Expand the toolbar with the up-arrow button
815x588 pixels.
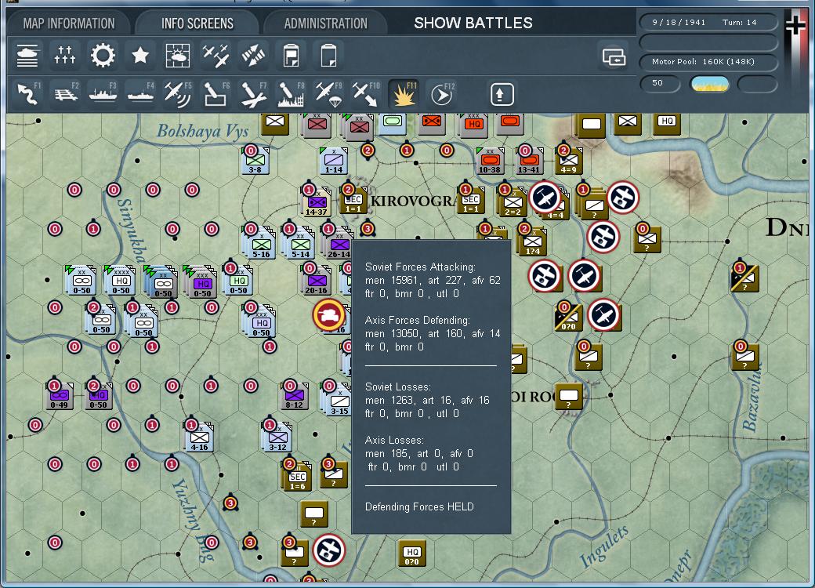tap(501, 93)
